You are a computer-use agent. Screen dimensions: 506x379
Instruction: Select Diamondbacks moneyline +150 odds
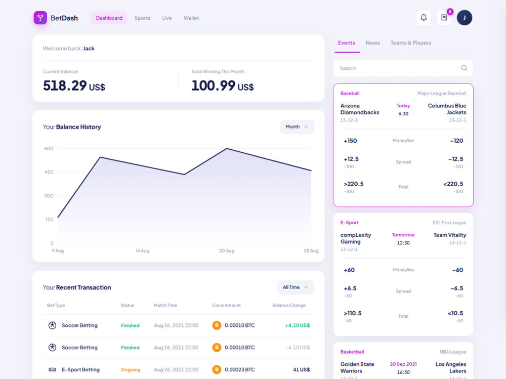click(x=350, y=141)
